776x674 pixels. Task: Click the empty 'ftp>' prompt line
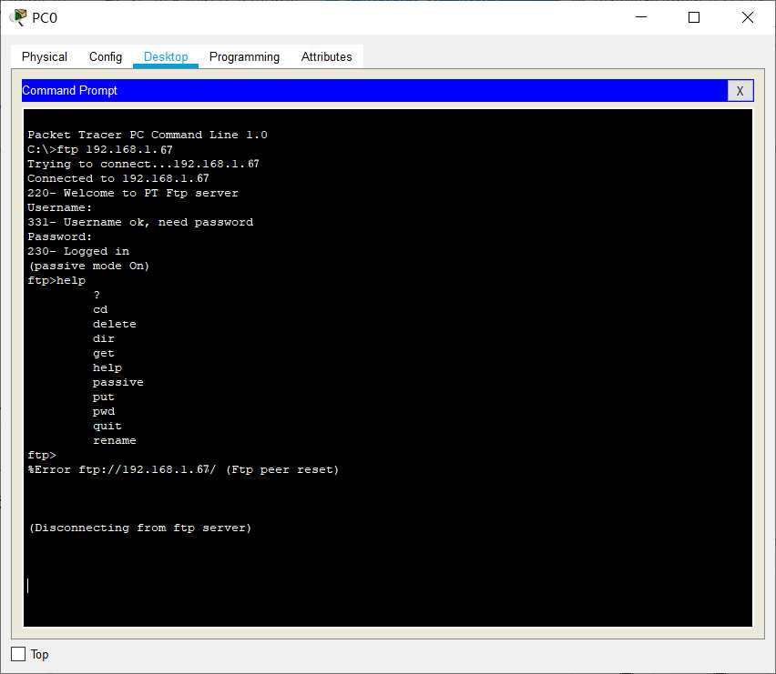[x=42, y=455]
